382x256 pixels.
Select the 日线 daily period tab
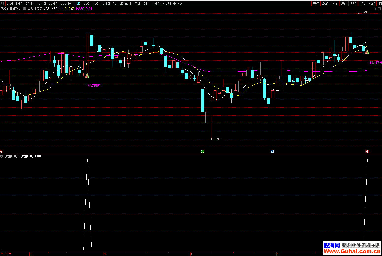77,3
